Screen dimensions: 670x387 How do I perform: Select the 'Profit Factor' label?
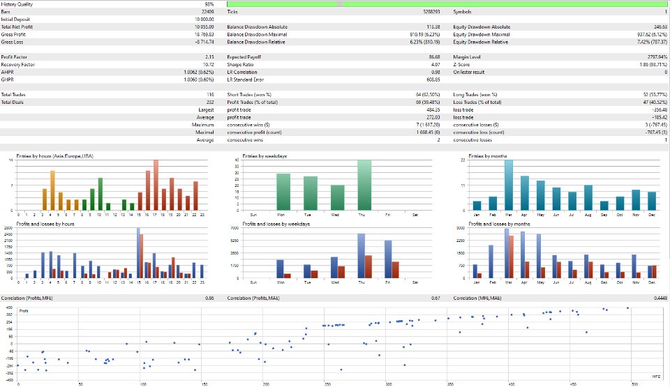click(x=14, y=57)
